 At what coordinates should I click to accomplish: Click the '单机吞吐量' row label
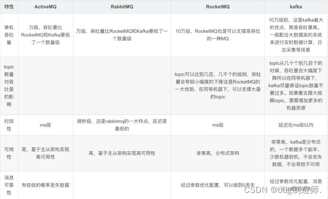pos(9,35)
